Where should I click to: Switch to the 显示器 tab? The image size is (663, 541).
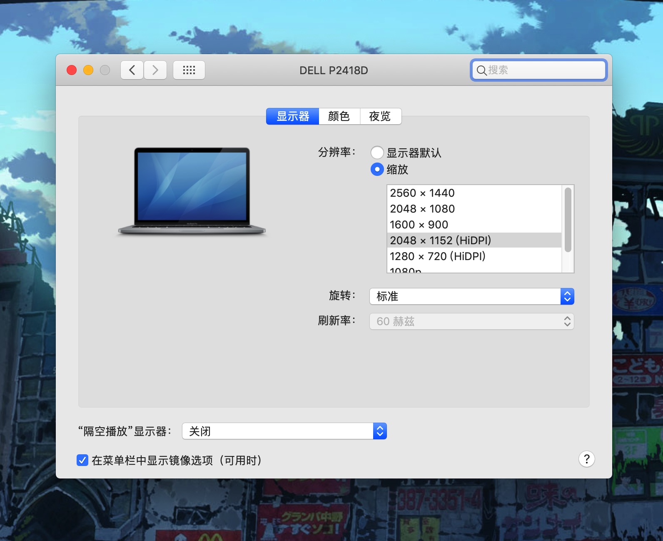point(293,116)
